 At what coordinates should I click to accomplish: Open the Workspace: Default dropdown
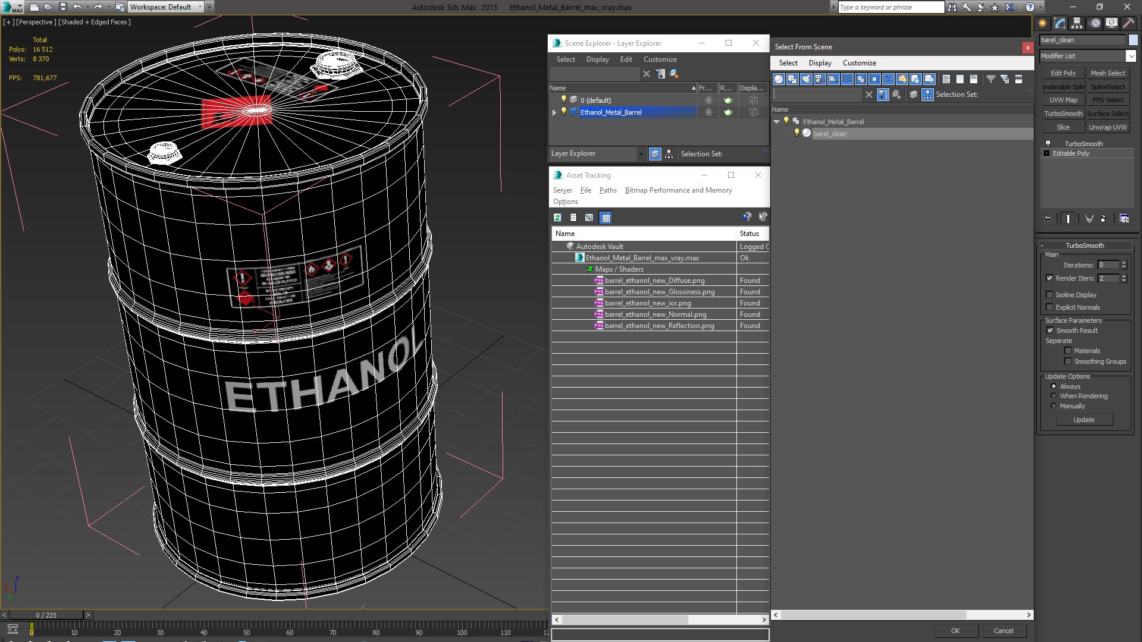[166, 7]
